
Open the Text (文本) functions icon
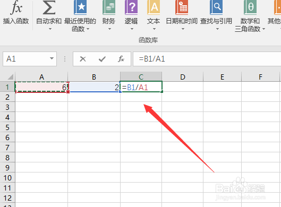click(154, 7)
